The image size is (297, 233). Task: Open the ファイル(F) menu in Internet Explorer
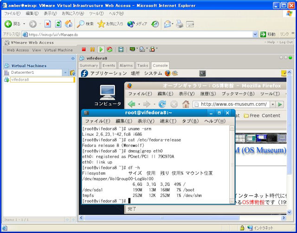(13, 13)
